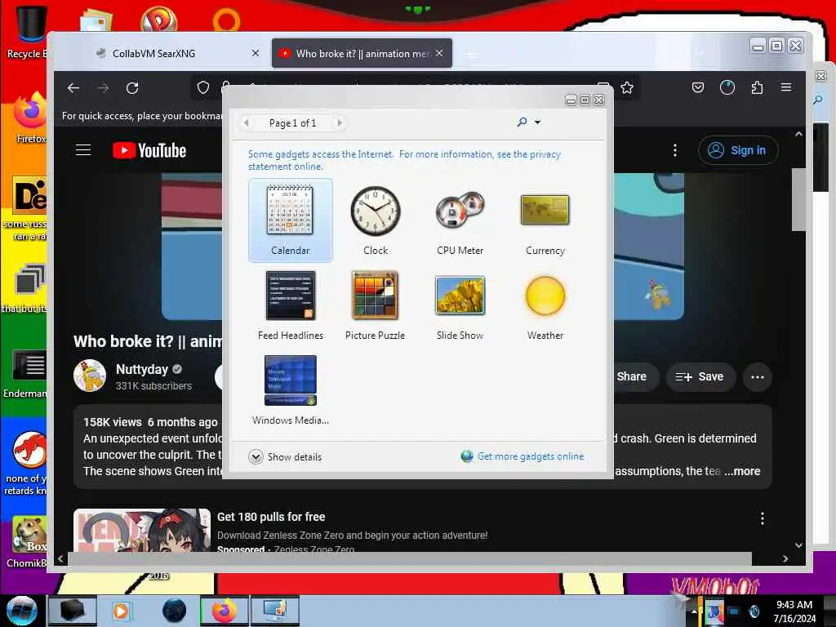
Task: Go to previous gadget page arrow
Action: 246,123
